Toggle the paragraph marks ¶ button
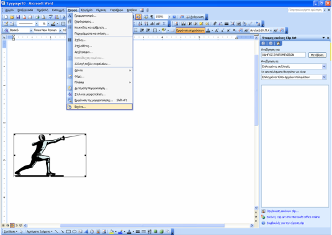332x235 pixels. coord(151,17)
